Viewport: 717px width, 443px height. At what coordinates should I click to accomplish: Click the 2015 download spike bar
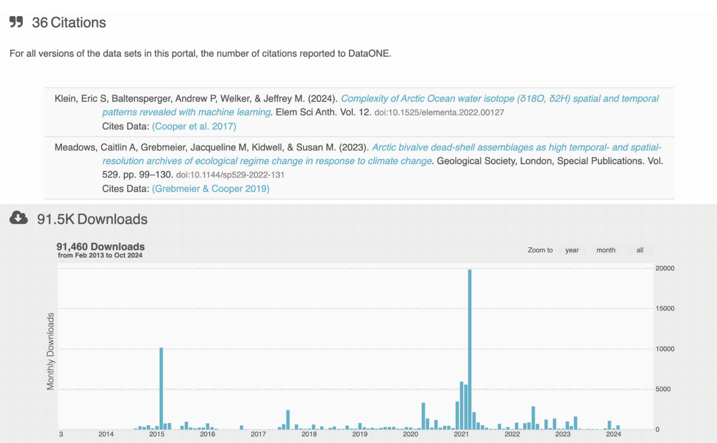(x=162, y=387)
